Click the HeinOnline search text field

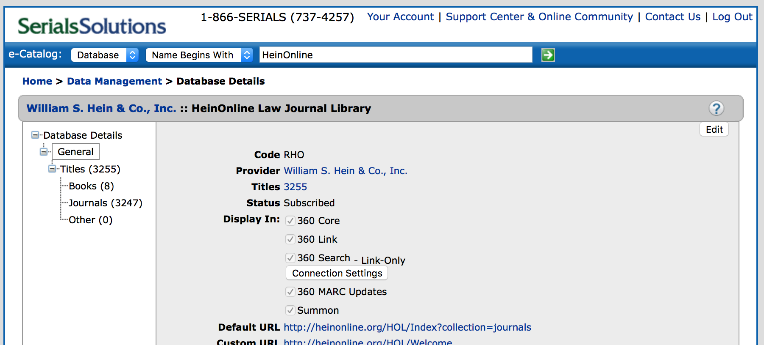click(x=396, y=55)
